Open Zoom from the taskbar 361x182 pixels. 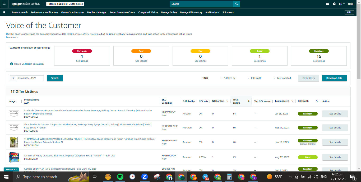click(x=145, y=177)
